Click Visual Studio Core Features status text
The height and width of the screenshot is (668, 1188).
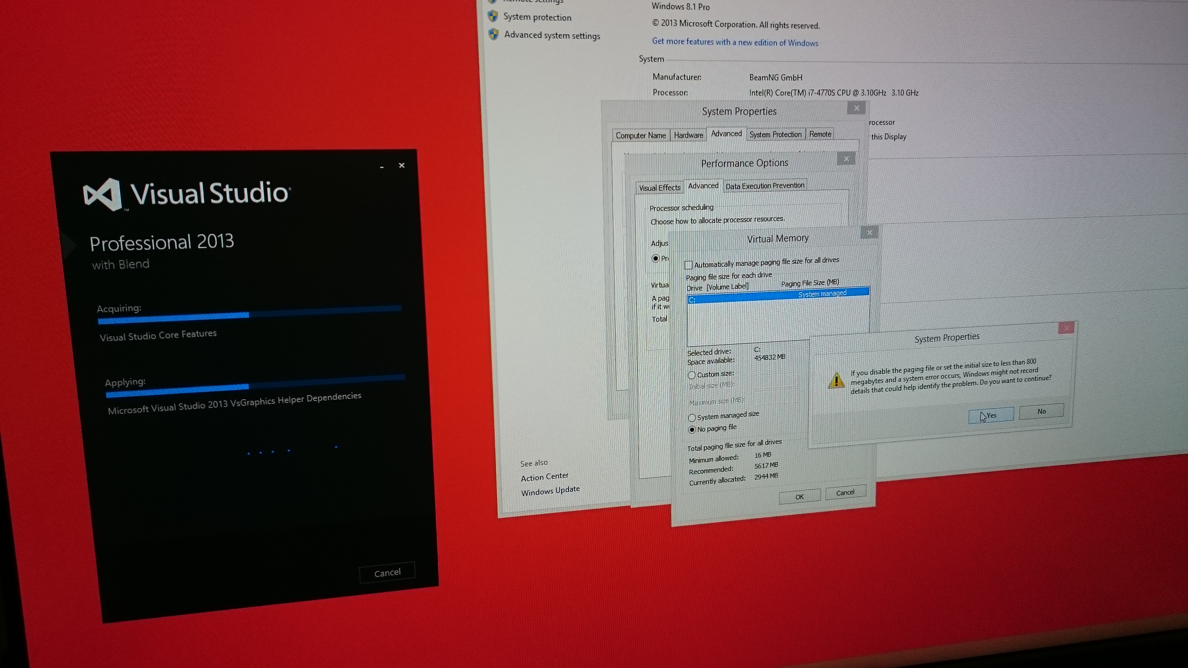coord(158,335)
